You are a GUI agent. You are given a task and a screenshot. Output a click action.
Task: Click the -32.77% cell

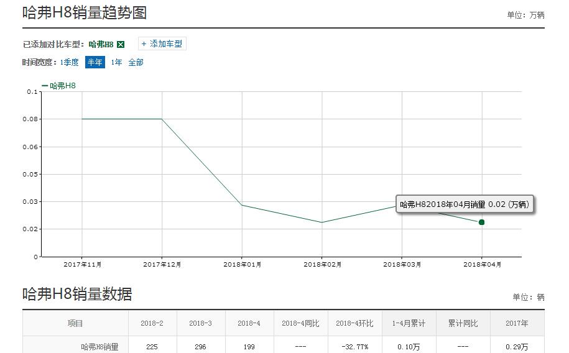(354, 347)
